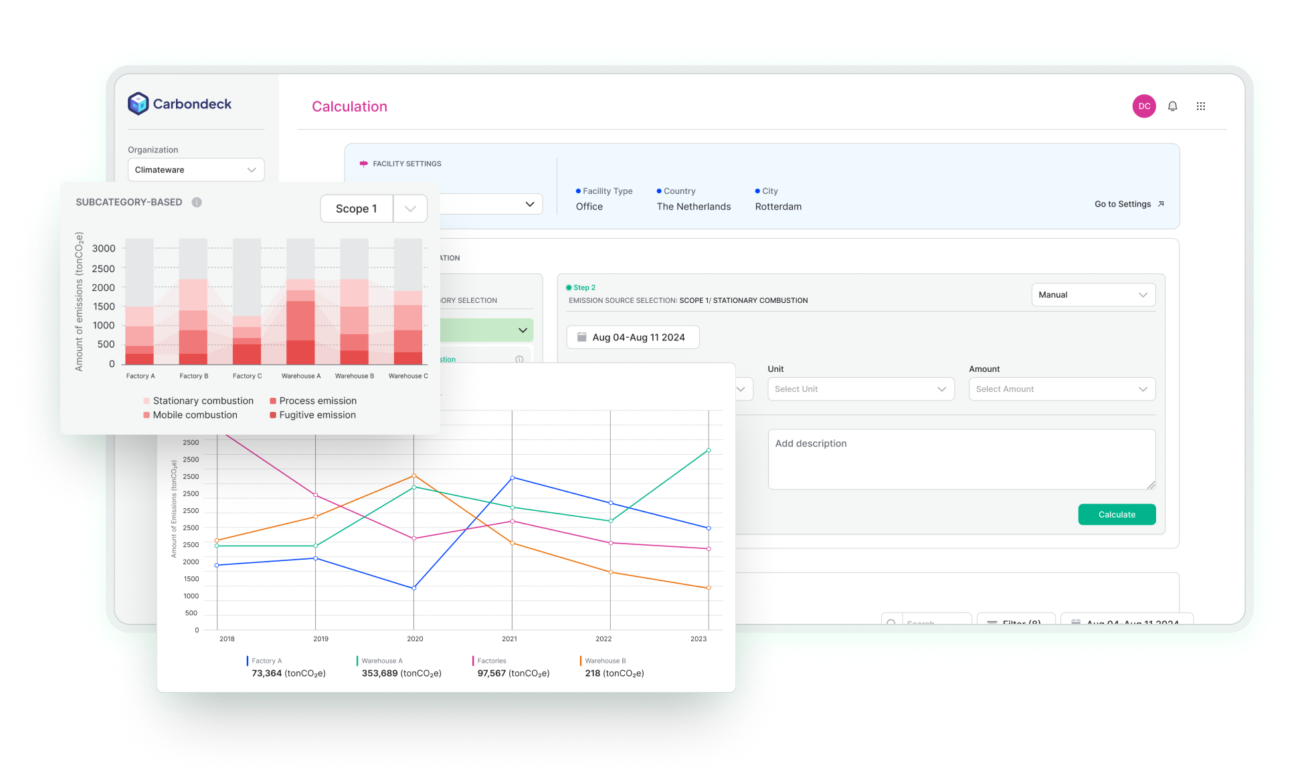
Task: Open the Select Amount dropdown
Action: [x=1062, y=389]
